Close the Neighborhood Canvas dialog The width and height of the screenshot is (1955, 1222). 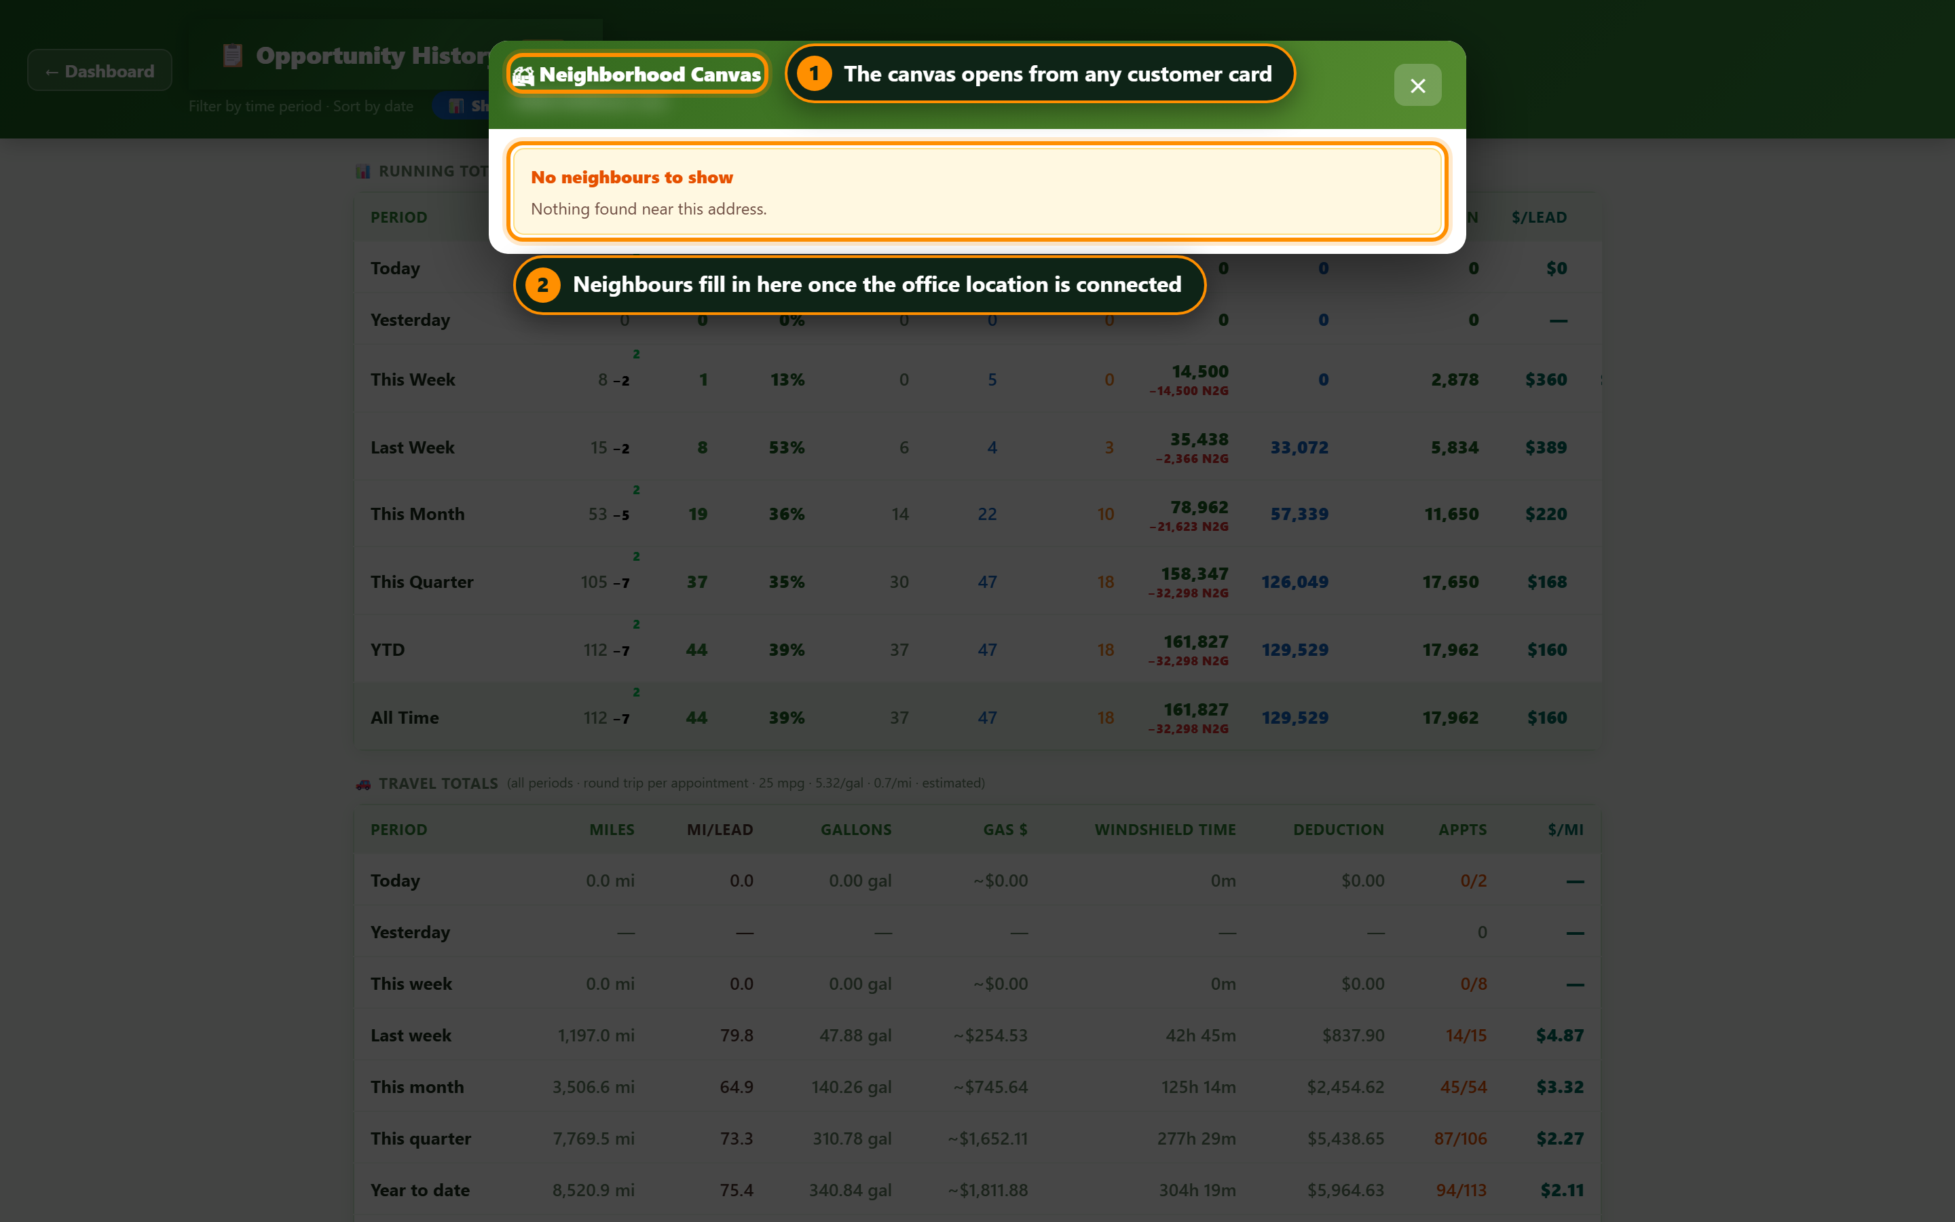click(1417, 85)
